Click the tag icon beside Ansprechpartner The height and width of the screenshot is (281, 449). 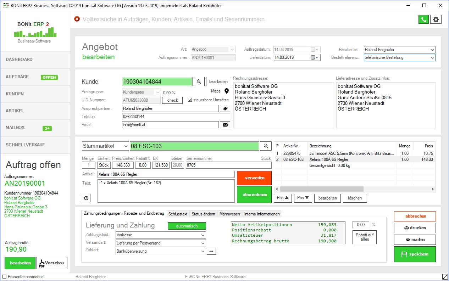225,108
